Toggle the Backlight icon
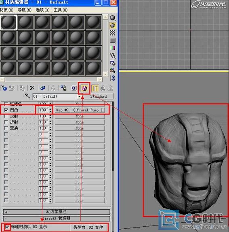The image size is (229, 232). click(113, 26)
